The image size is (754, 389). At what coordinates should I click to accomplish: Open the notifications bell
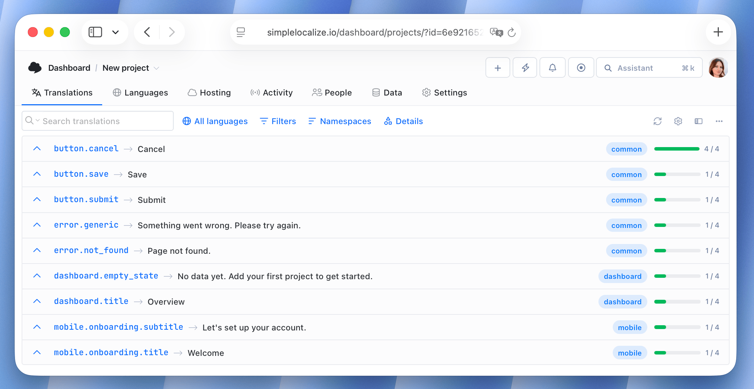552,68
